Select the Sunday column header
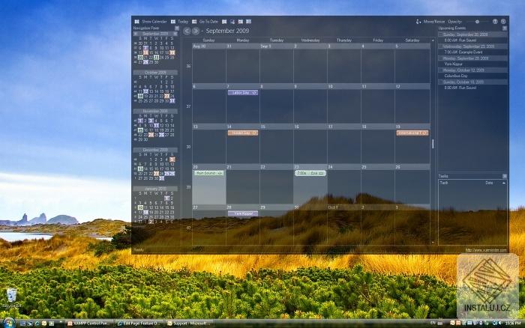This screenshot has height=328, width=525. tap(208, 40)
